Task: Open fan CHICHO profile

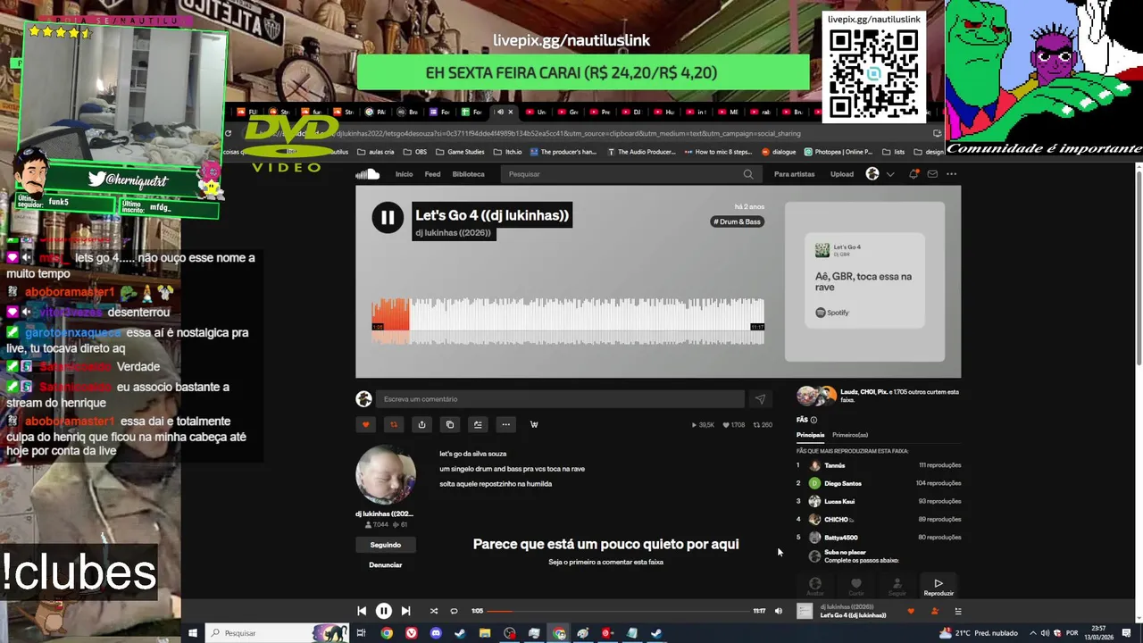Action: tap(838, 519)
